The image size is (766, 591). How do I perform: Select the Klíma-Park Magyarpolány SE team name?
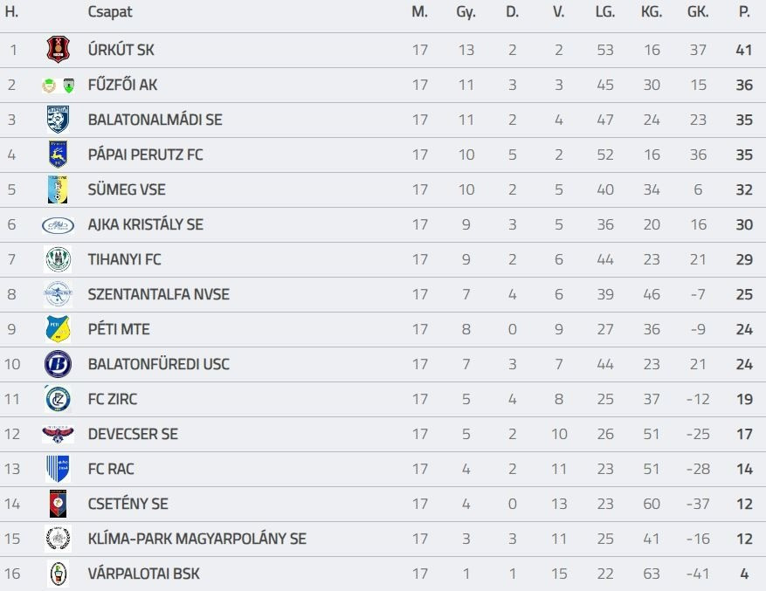tap(197, 539)
